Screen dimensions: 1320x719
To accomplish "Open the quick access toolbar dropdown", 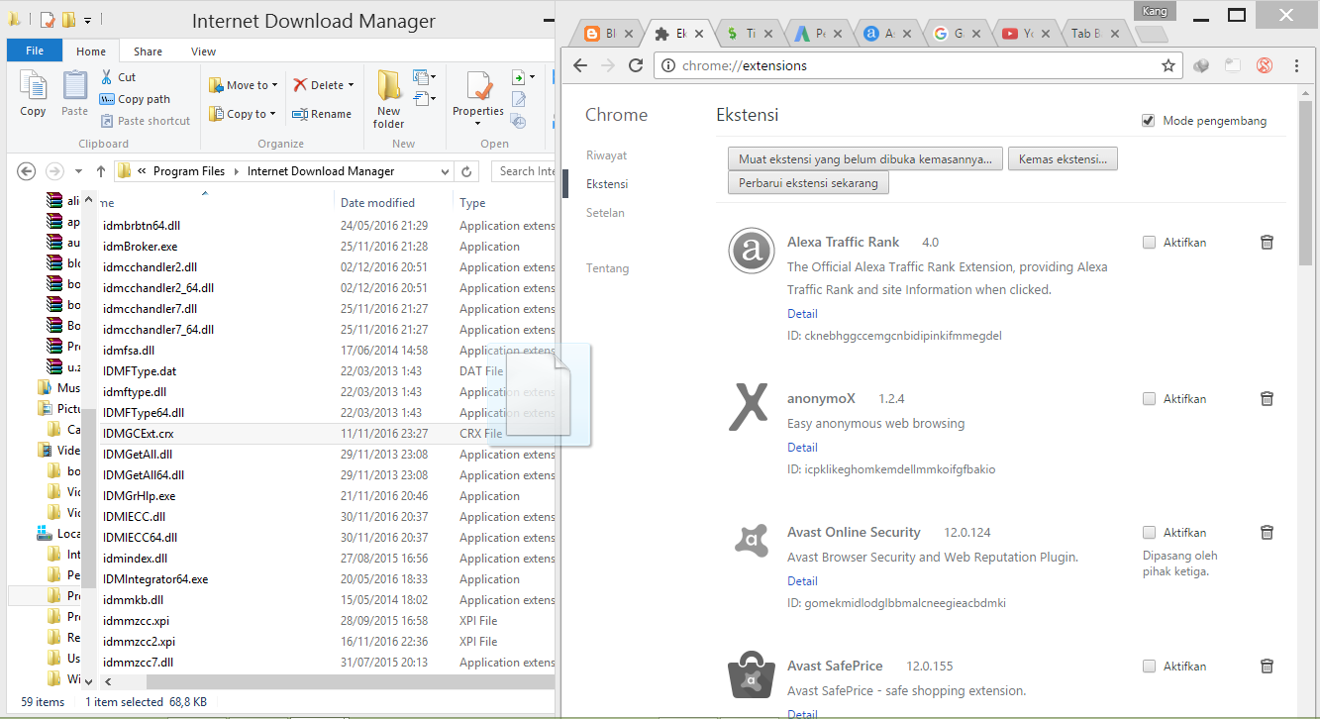I will coord(87,20).
